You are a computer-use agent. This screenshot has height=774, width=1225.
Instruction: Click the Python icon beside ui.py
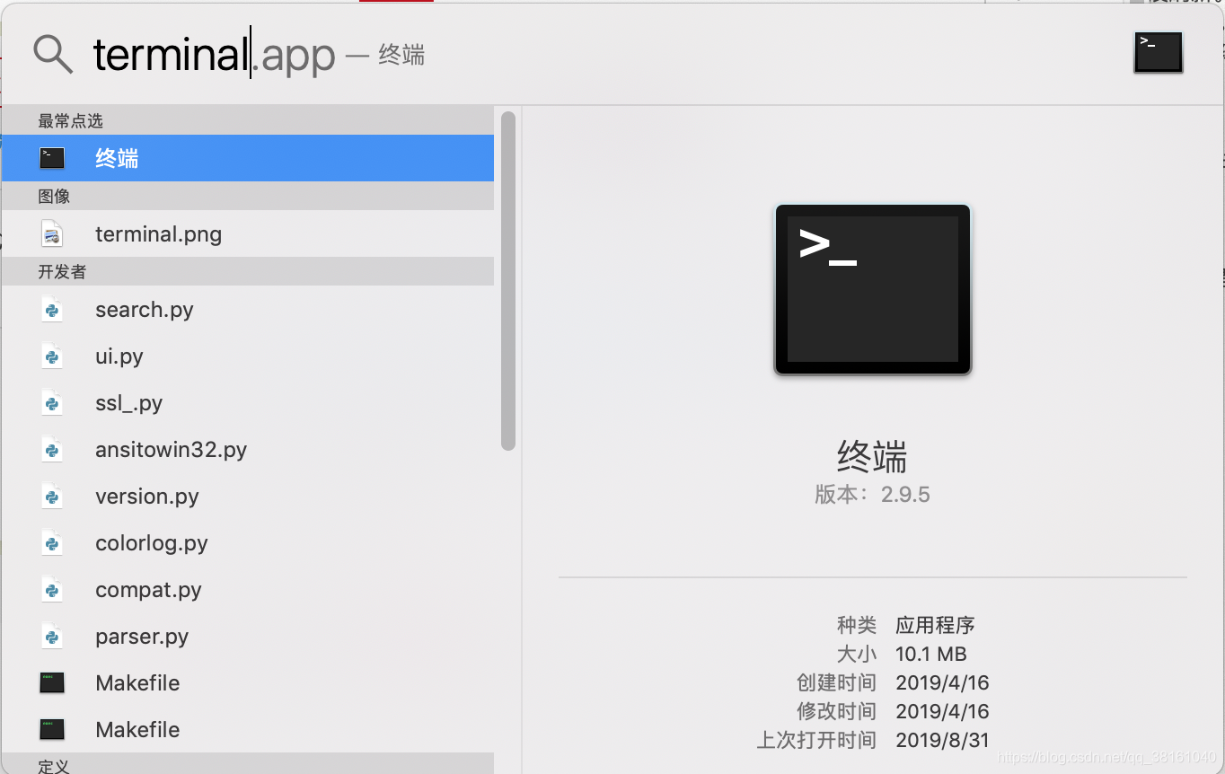pos(51,356)
